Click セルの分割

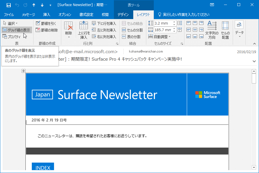coord(132,30)
